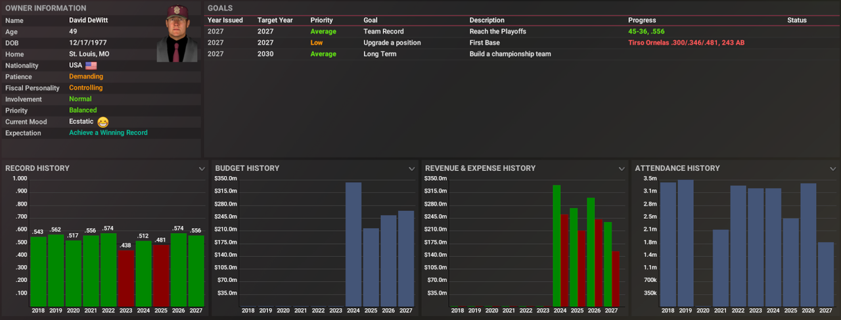Click the 2019 bar in Attendance History

[x=685, y=243]
